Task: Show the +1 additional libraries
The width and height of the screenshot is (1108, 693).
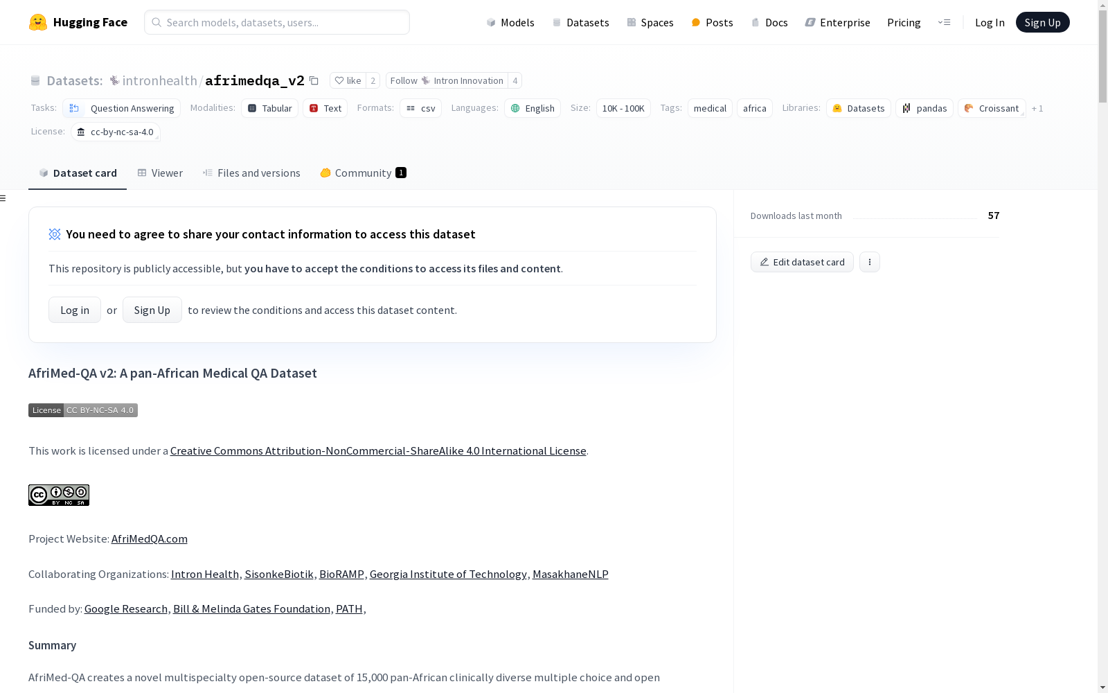Action: coord(1037,108)
